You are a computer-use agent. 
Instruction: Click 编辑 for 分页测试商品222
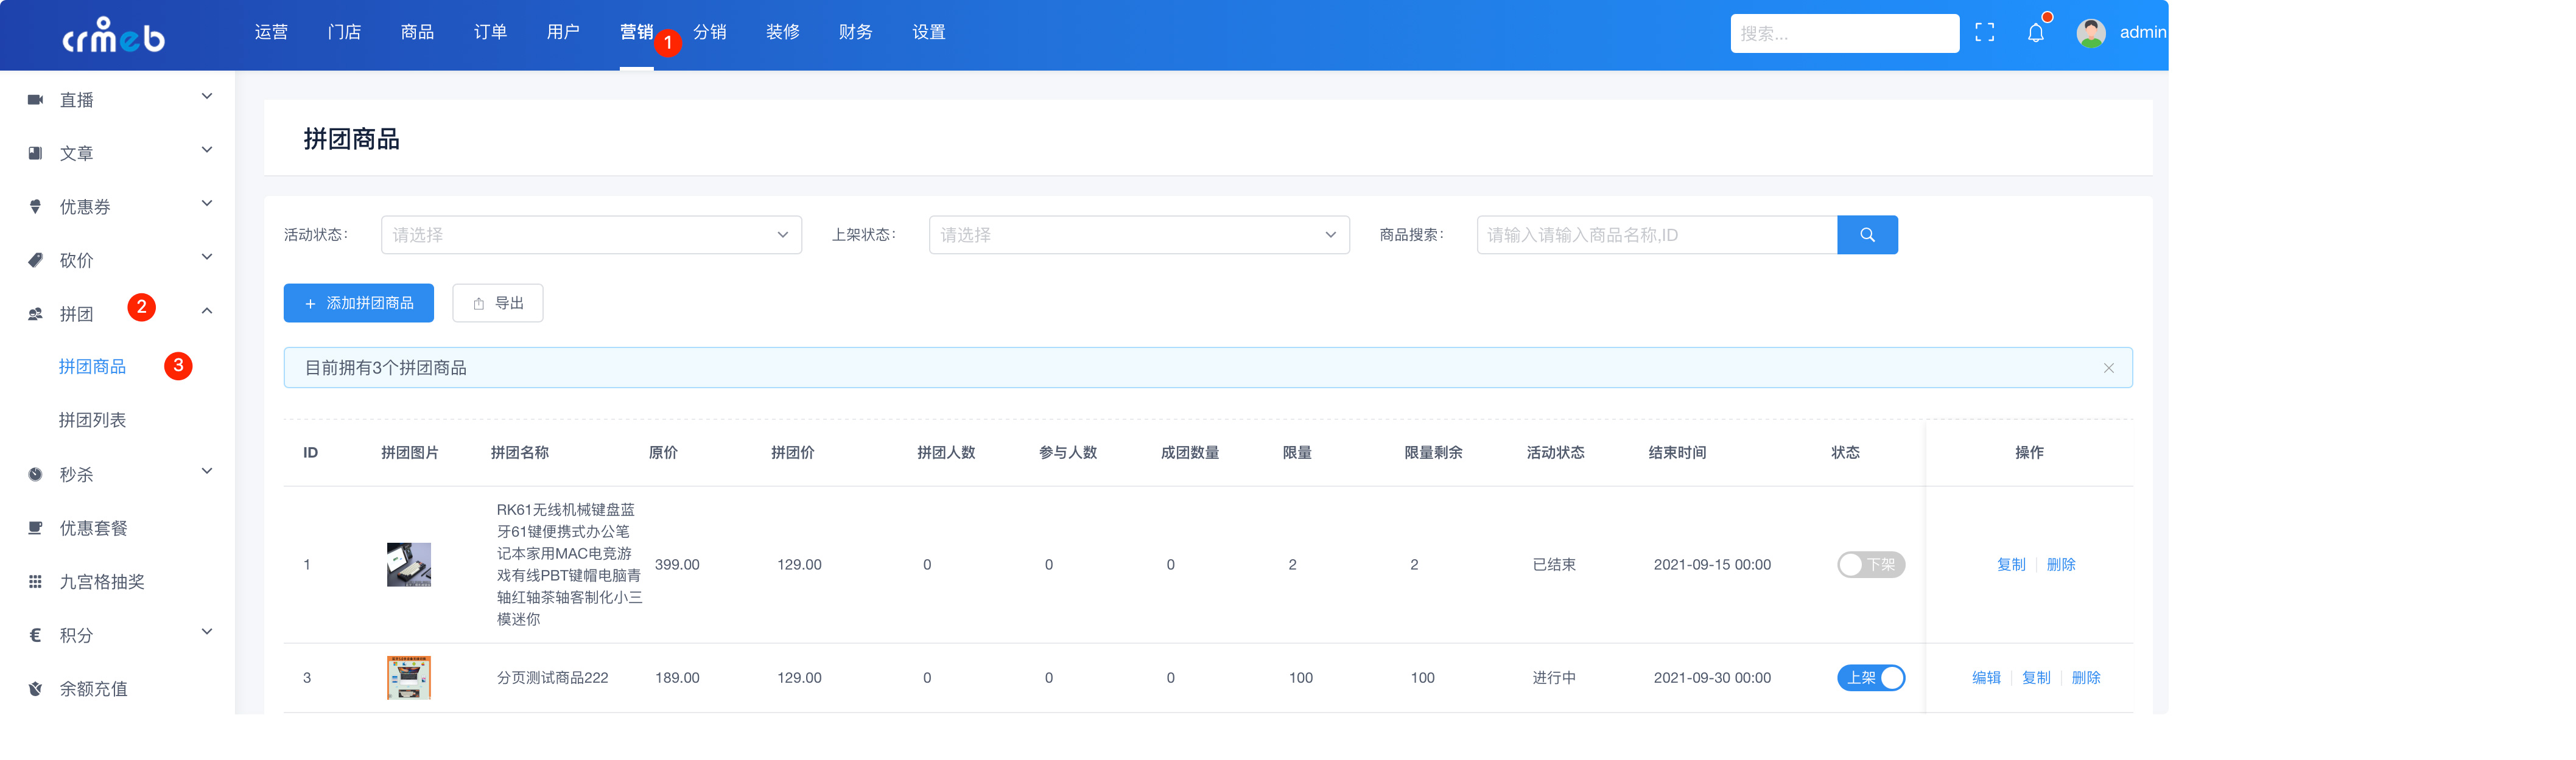pyautogui.click(x=1985, y=678)
